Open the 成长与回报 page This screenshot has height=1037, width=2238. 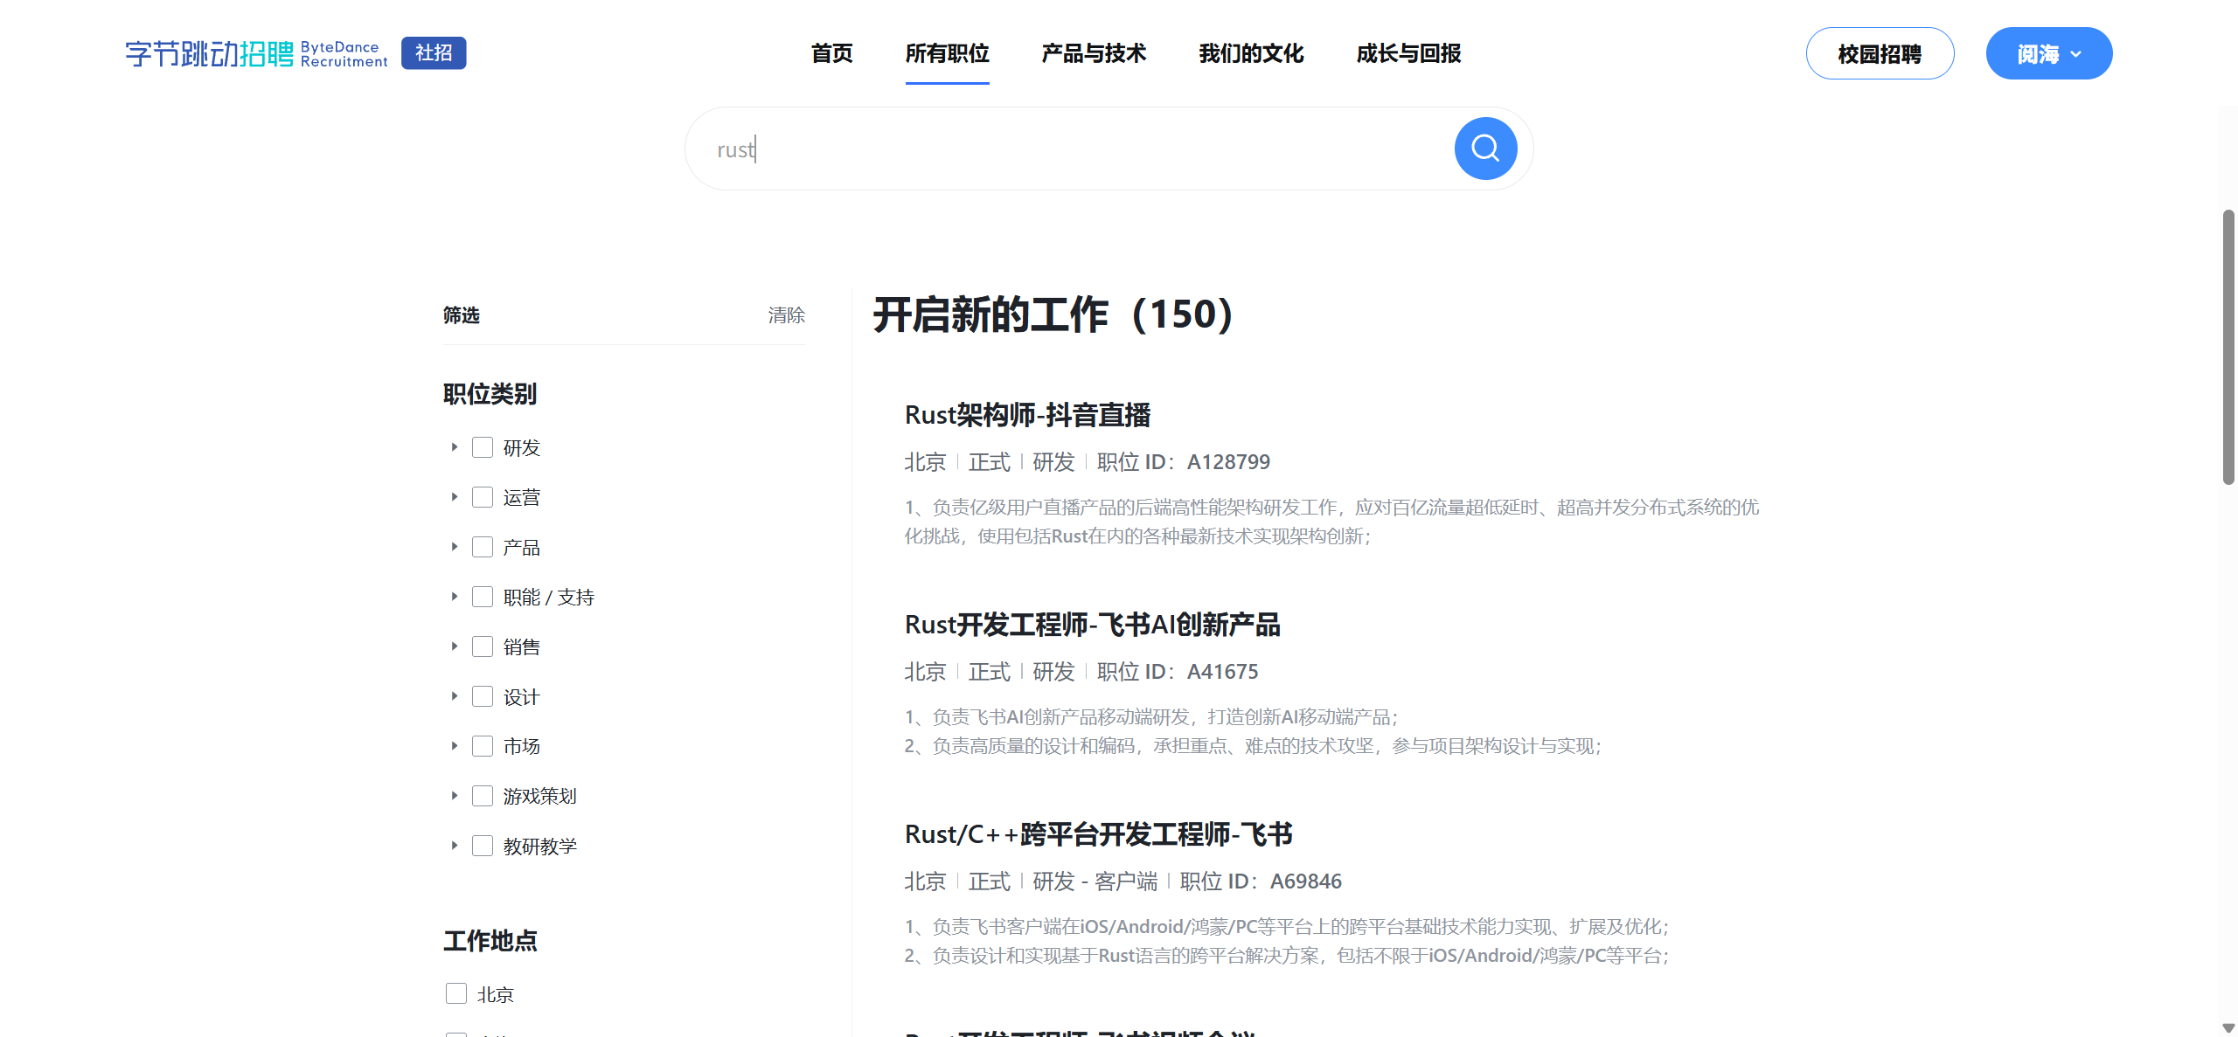(1407, 53)
